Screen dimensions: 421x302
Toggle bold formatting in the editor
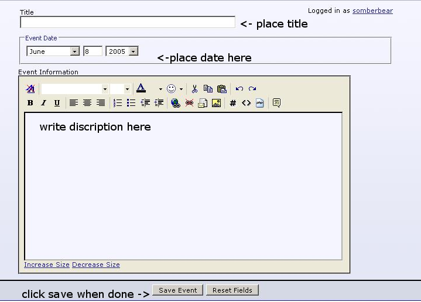point(30,103)
